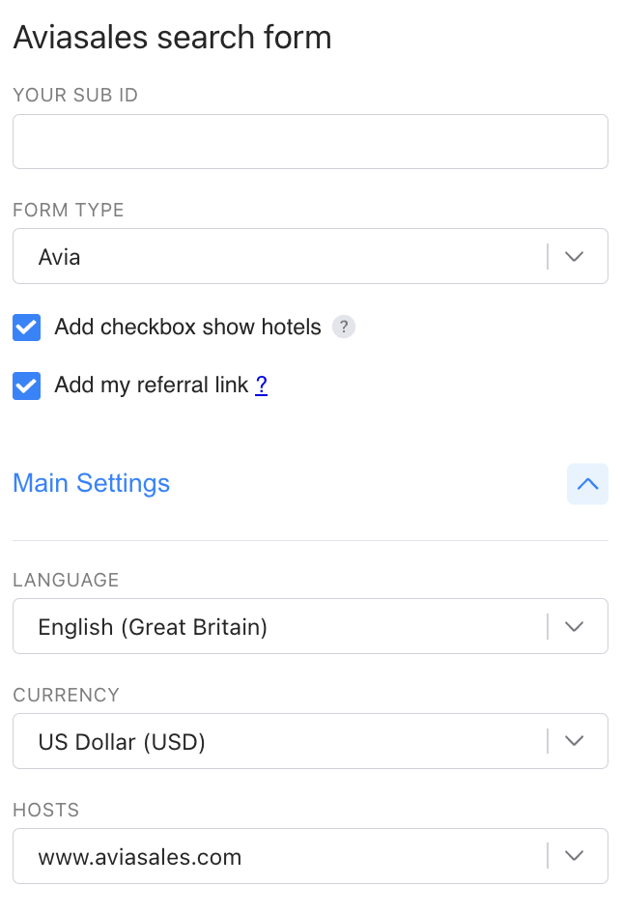Click the Add checkbox show hotels label text

pyautogui.click(x=187, y=327)
